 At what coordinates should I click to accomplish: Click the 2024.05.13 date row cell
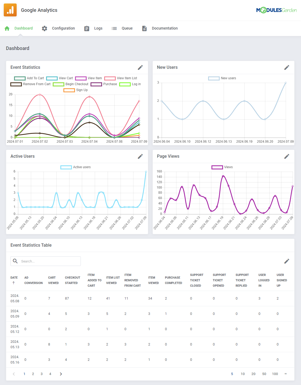pos(15,344)
